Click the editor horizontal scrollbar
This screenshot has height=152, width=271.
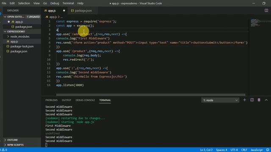point(151,95)
